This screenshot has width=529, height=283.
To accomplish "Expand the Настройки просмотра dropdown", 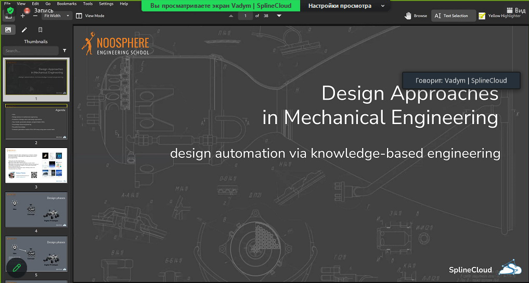I will coord(346,6).
